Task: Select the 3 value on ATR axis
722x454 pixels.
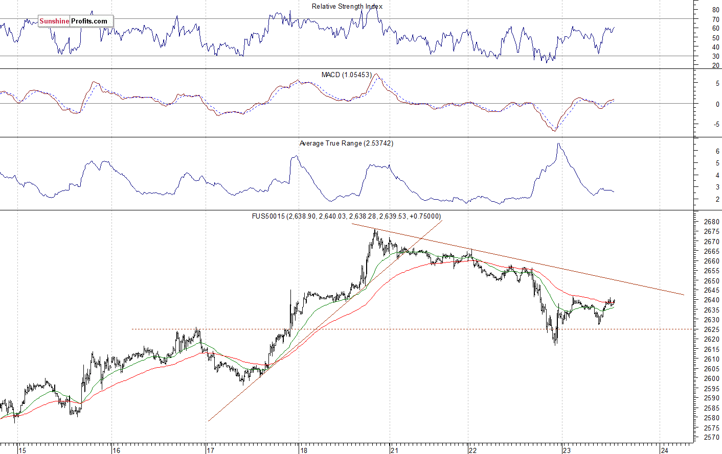Action: [x=717, y=187]
